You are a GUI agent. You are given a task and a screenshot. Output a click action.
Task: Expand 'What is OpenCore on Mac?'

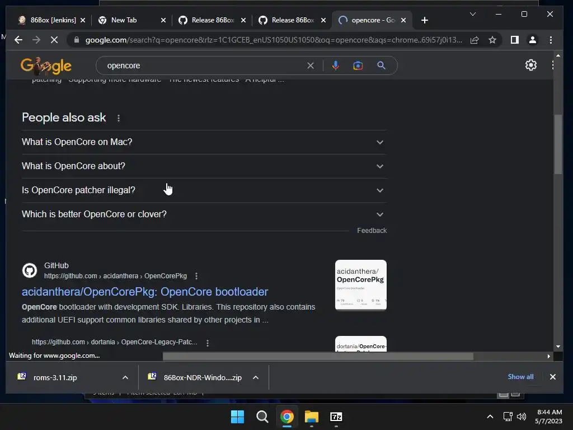(x=204, y=142)
